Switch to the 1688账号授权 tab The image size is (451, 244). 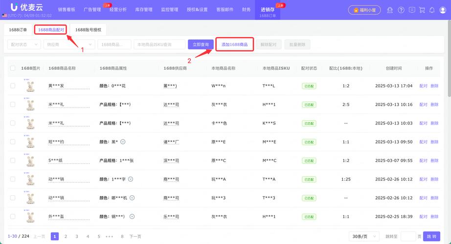click(88, 30)
